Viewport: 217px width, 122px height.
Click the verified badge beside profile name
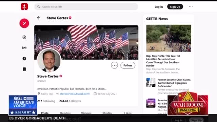pos(61,76)
